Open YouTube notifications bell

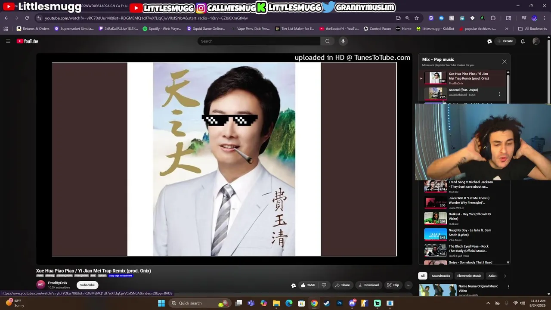pyautogui.click(x=523, y=41)
